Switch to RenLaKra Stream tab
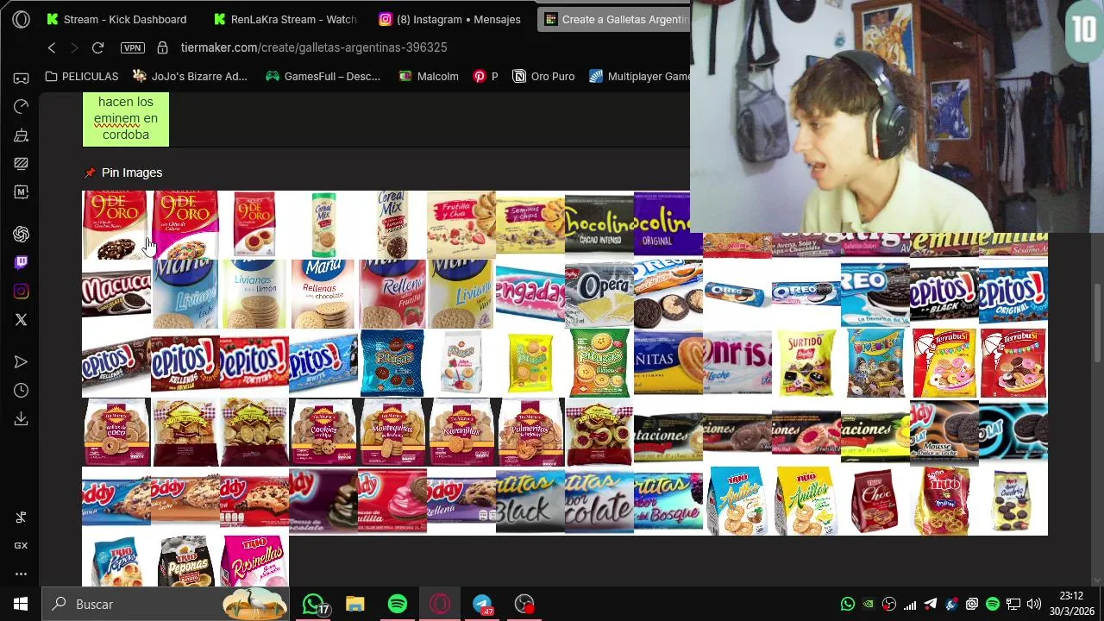 (285, 19)
